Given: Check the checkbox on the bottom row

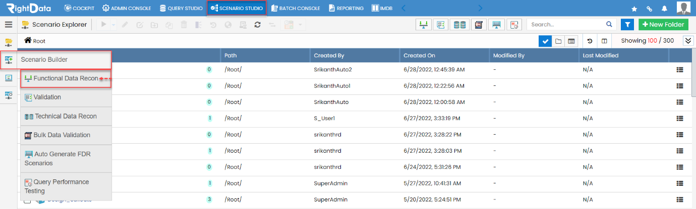Looking at the screenshot, I should click(28, 200).
